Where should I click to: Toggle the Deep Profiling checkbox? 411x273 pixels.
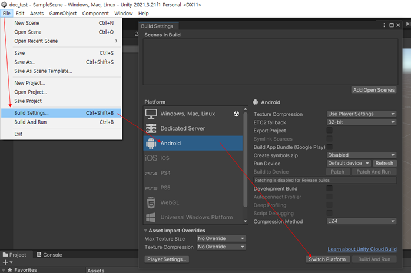[x=330, y=205]
